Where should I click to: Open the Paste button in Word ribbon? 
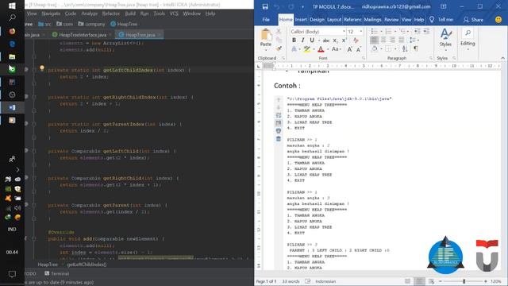[266, 38]
